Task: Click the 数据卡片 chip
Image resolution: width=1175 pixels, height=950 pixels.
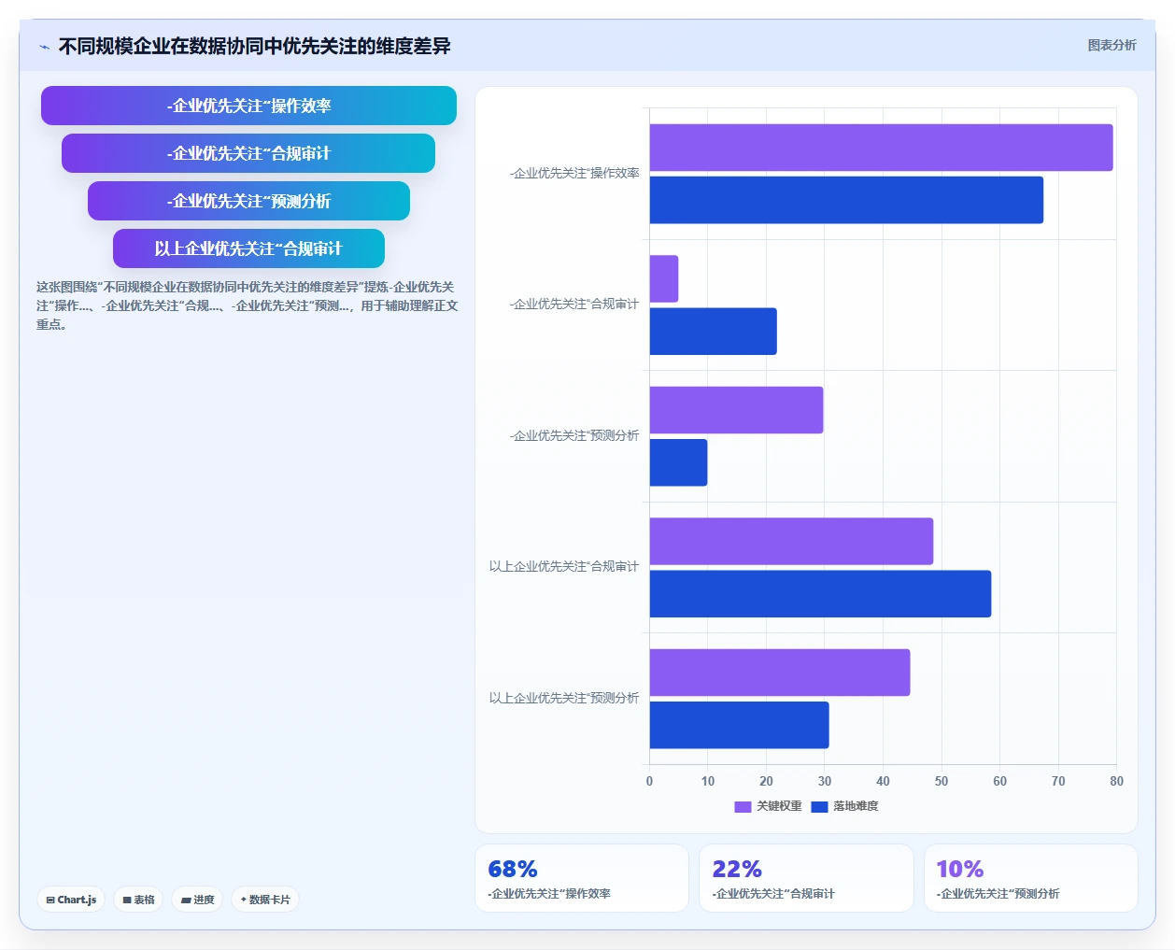Action: click(x=265, y=900)
